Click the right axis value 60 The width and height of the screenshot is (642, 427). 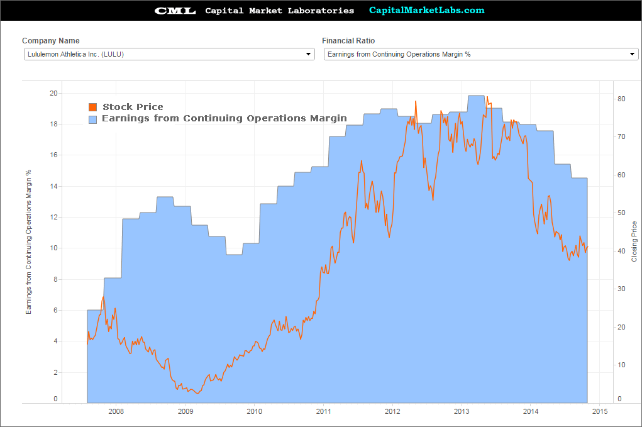[x=621, y=175]
